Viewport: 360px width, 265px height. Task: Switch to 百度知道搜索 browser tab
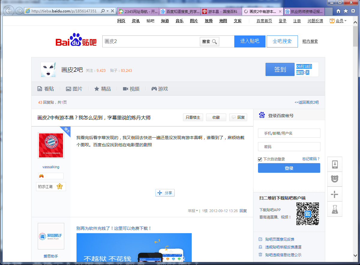coord(180,11)
